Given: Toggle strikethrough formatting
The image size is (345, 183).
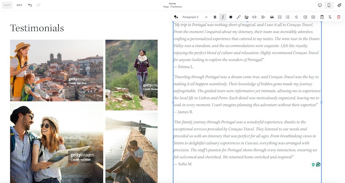Looking at the screenshot, I should (296, 17).
